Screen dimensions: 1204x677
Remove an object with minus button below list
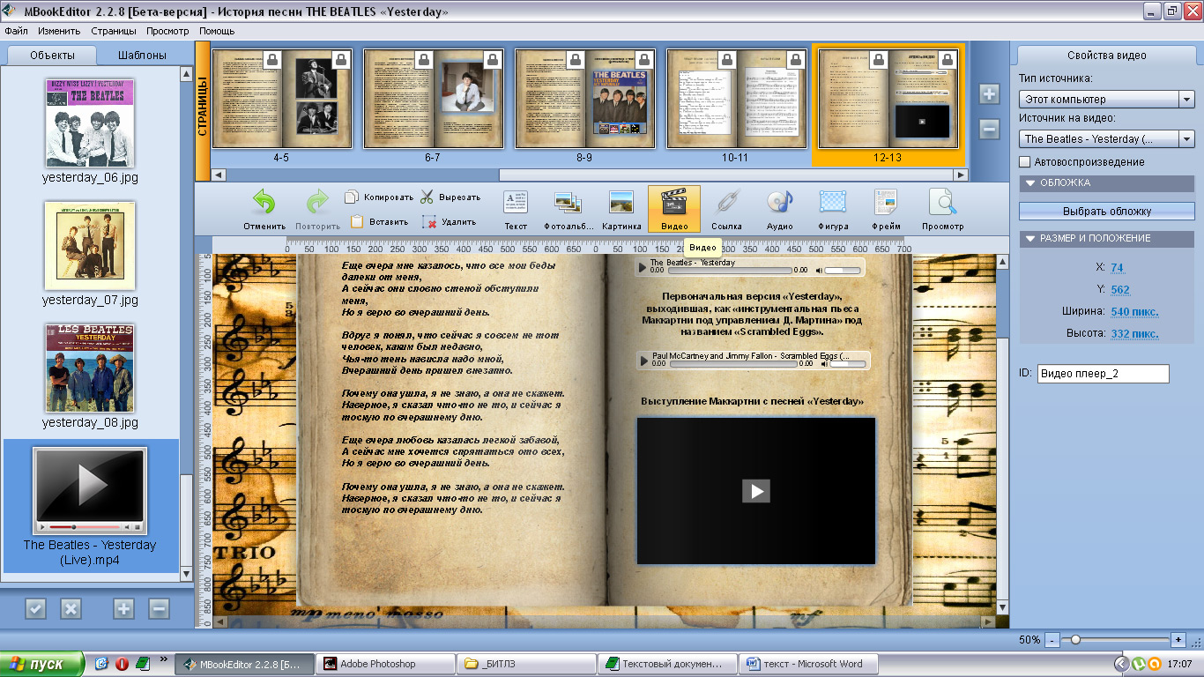[159, 608]
